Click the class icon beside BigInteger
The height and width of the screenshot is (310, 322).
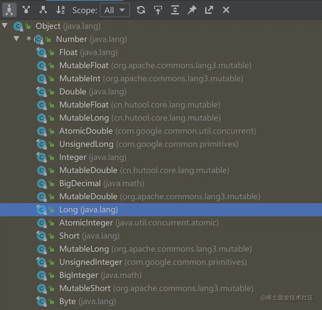tap(42, 275)
